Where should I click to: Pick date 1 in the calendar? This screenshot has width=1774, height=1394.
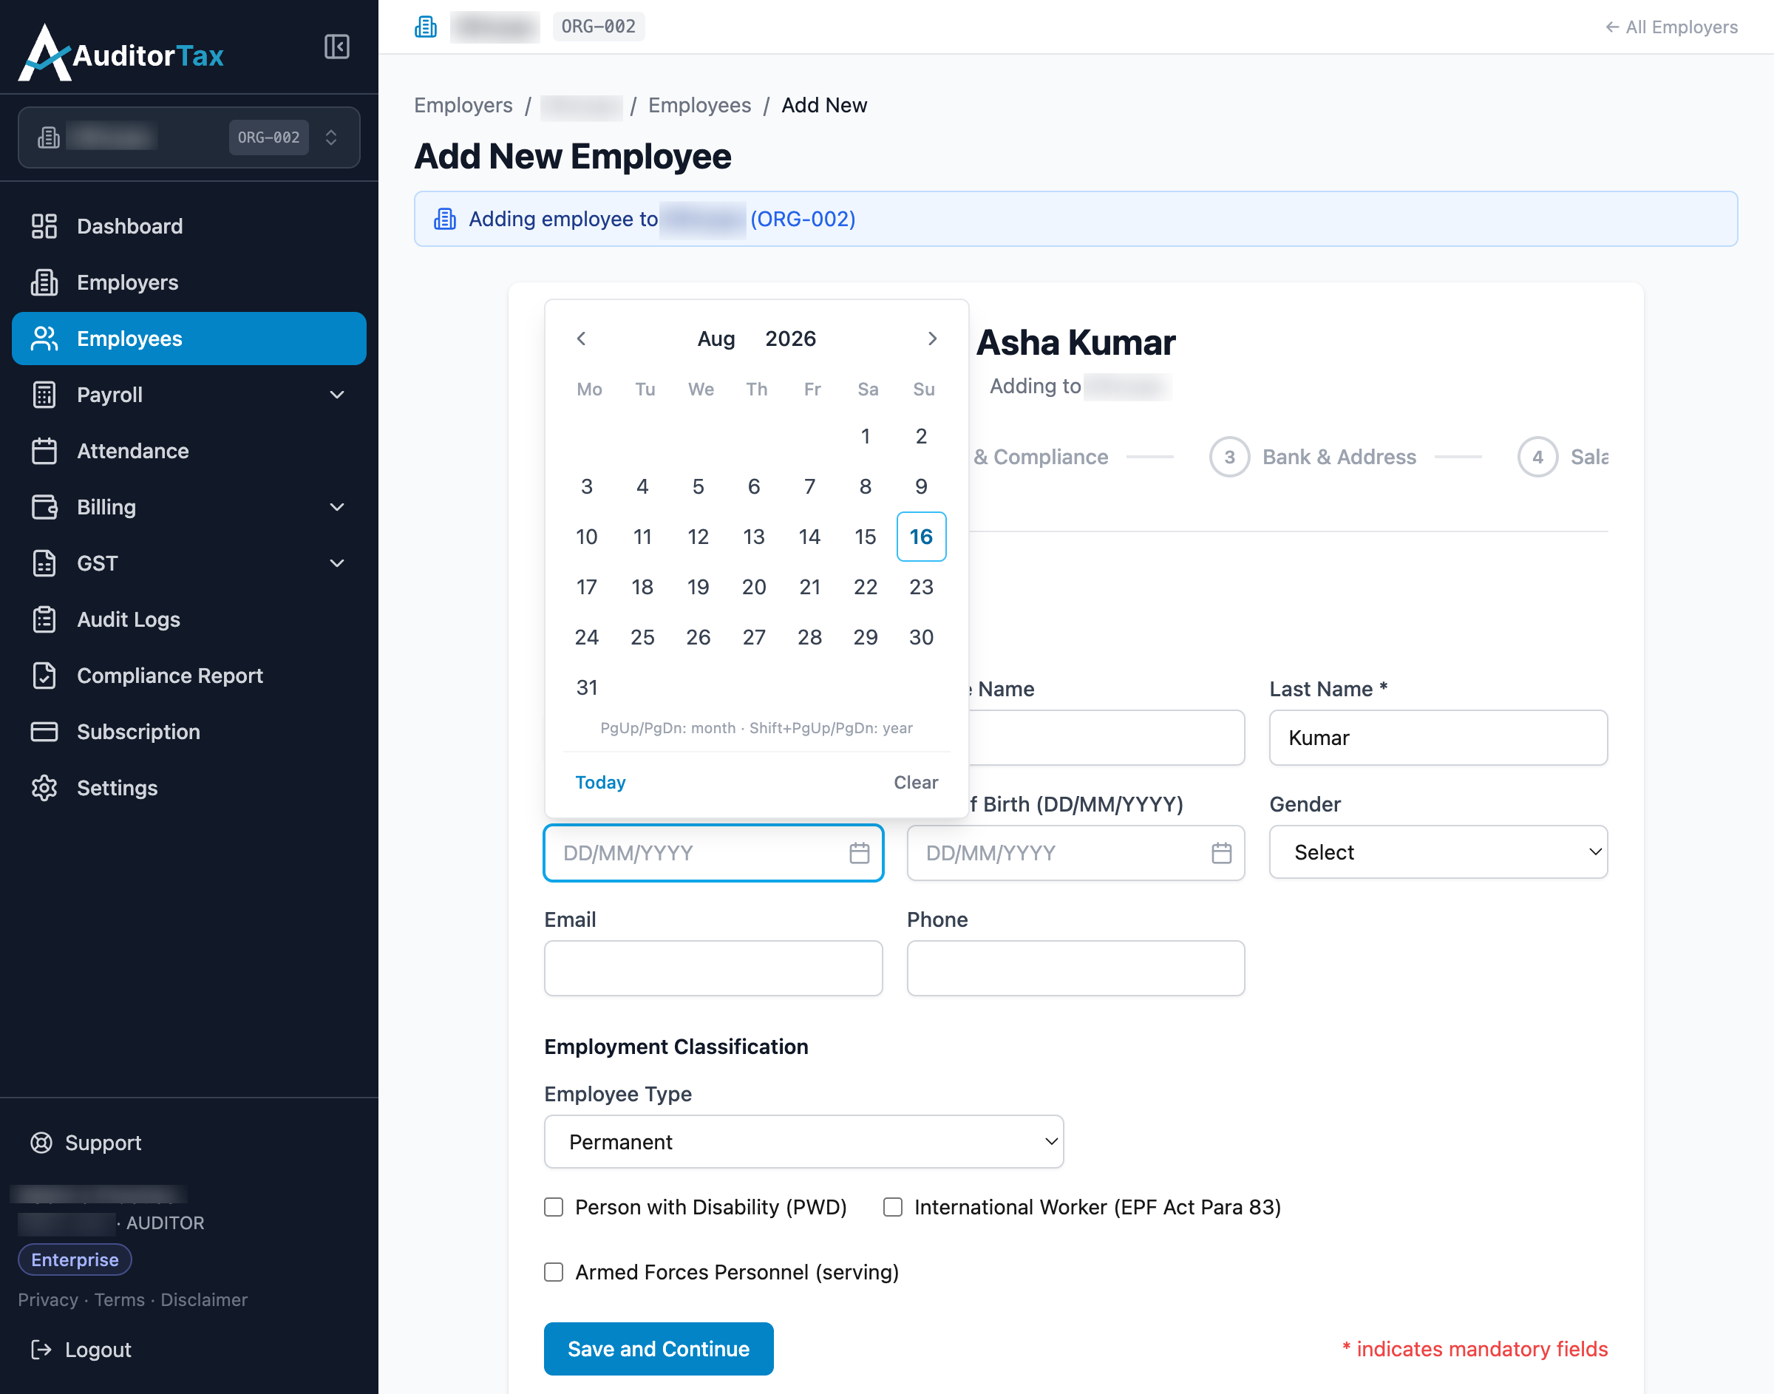865,437
